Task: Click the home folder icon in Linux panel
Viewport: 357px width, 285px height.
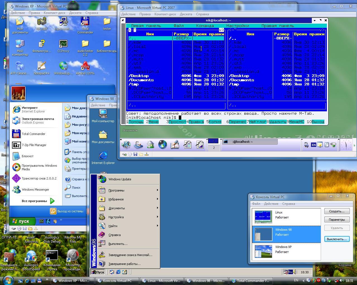Action: point(151,144)
